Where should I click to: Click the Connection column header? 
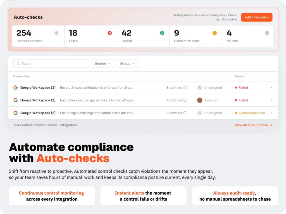click(22, 76)
